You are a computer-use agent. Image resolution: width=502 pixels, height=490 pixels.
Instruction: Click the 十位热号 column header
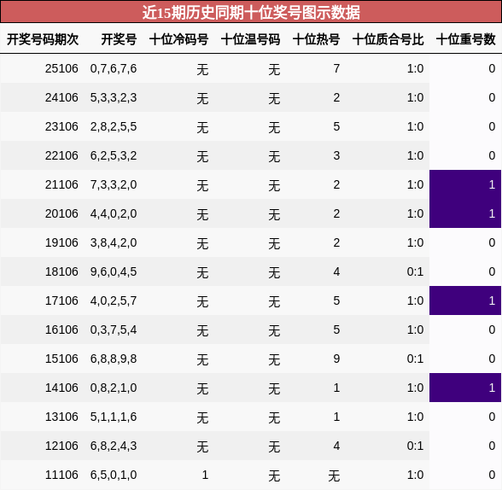[316, 39]
